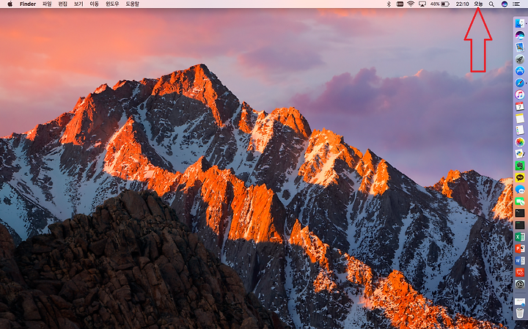Screen dimensions: 528x329
Task: Open Launchpad rocket icon in Dock
Action: (x=520, y=59)
